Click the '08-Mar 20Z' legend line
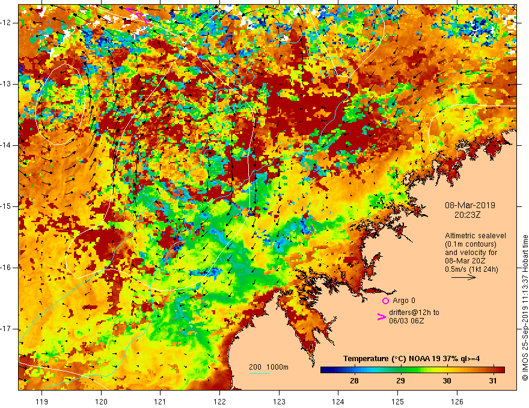This screenshot has height=408, width=529. (465, 261)
